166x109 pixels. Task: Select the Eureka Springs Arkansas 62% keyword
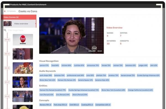pos(148,75)
